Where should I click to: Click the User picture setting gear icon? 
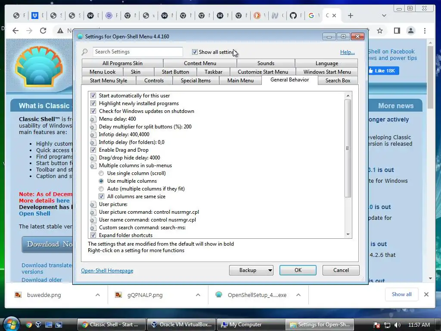tap(93, 204)
